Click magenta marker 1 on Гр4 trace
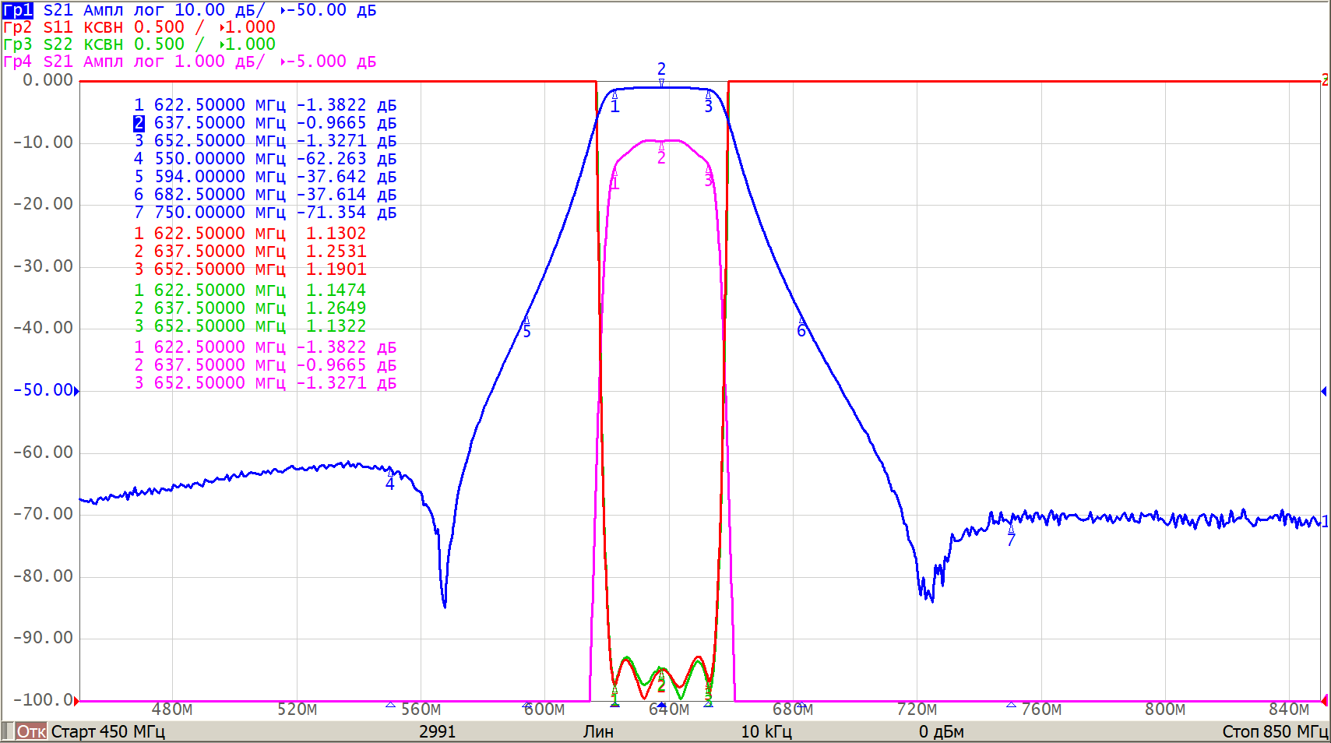1331x743 pixels. click(614, 173)
